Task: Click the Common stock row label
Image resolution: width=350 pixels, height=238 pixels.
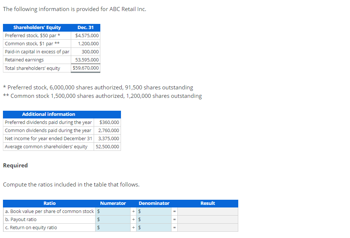Action: tap(26, 43)
